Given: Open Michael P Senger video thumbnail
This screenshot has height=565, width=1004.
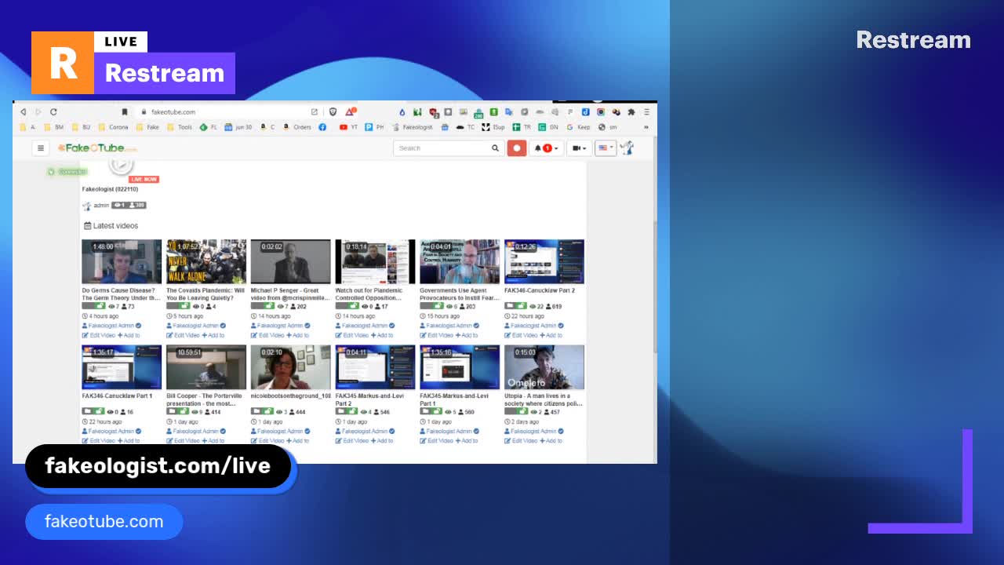Looking at the screenshot, I should pos(290,261).
